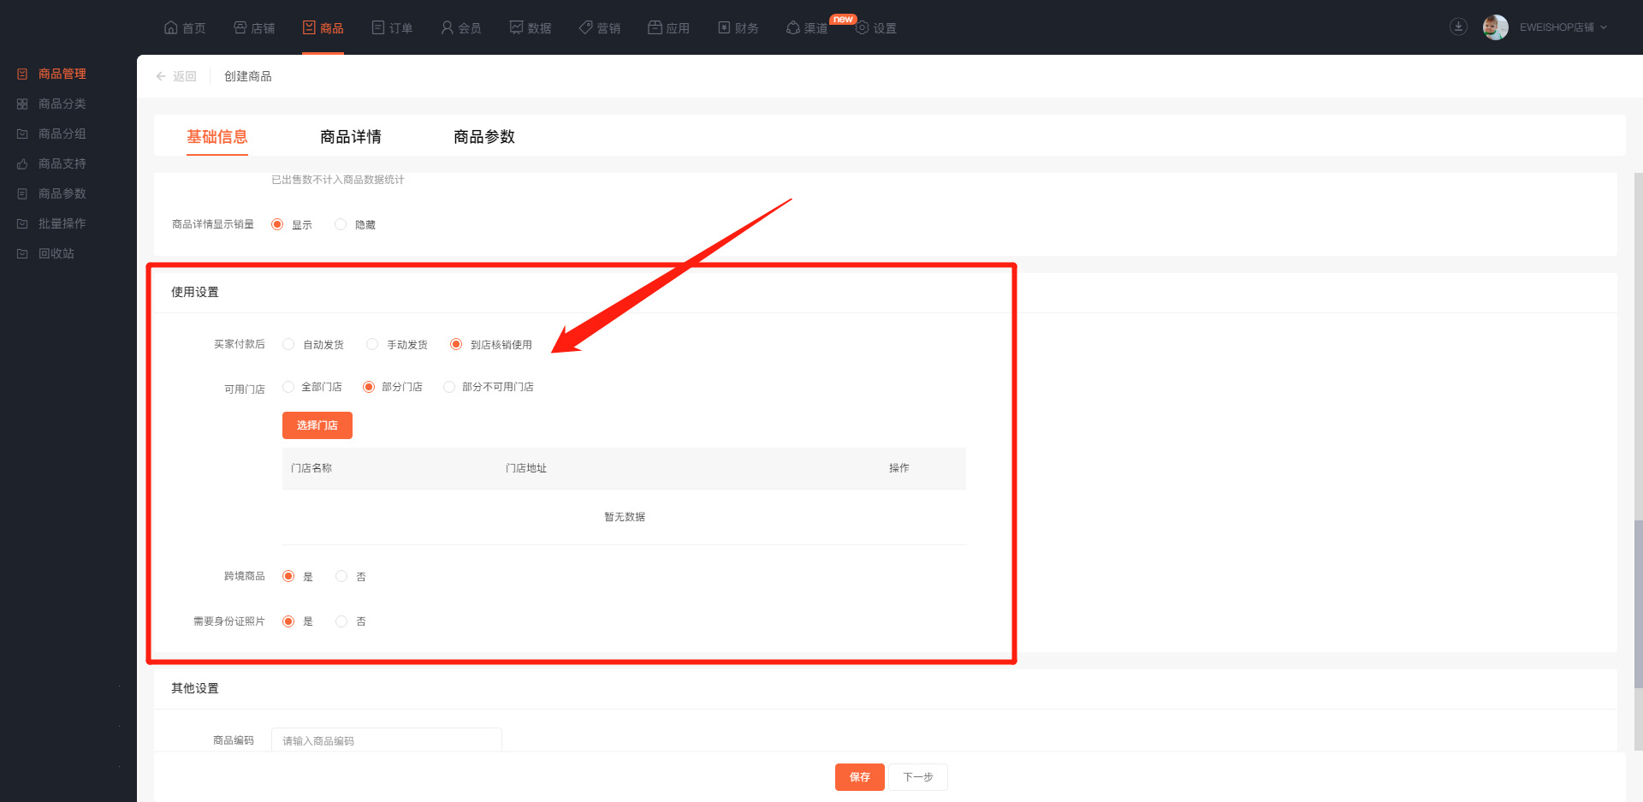Image resolution: width=1643 pixels, height=802 pixels.
Task: Click the back arrow icon
Action: pos(161,76)
